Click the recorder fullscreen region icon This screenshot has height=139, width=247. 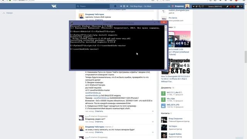coord(203,7)
